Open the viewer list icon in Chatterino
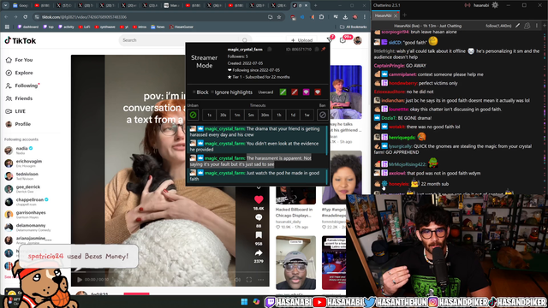The height and width of the screenshot is (308, 548). pos(527,26)
